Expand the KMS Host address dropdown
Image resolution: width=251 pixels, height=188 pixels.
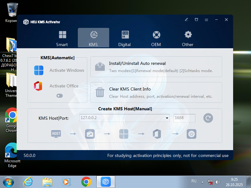(167, 118)
